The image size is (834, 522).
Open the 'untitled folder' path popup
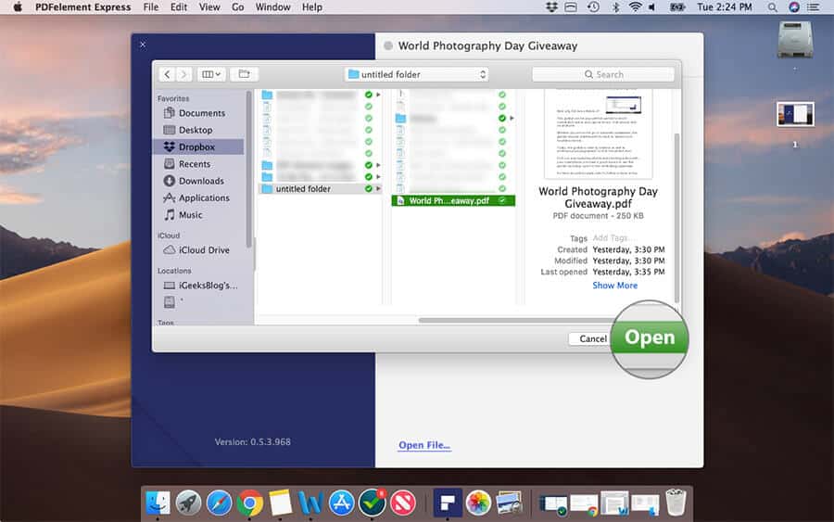(416, 74)
